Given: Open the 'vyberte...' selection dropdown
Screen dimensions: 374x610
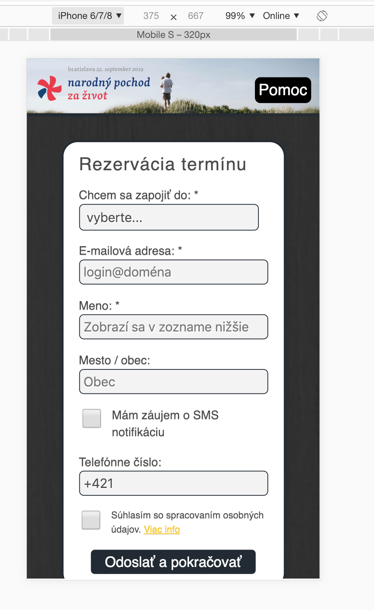Looking at the screenshot, I should [x=169, y=217].
